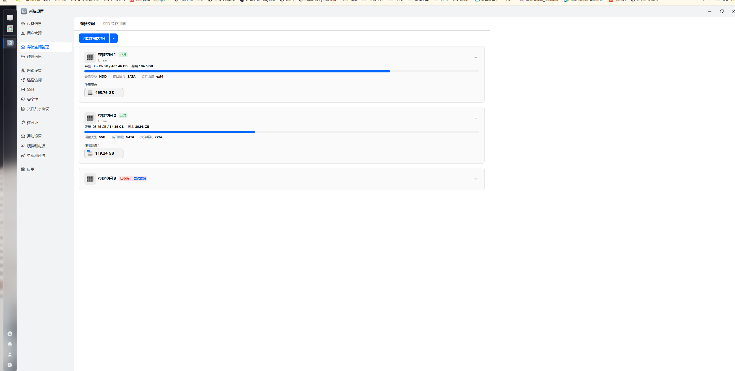Open the more options menu for 存储空间 2

(x=475, y=118)
